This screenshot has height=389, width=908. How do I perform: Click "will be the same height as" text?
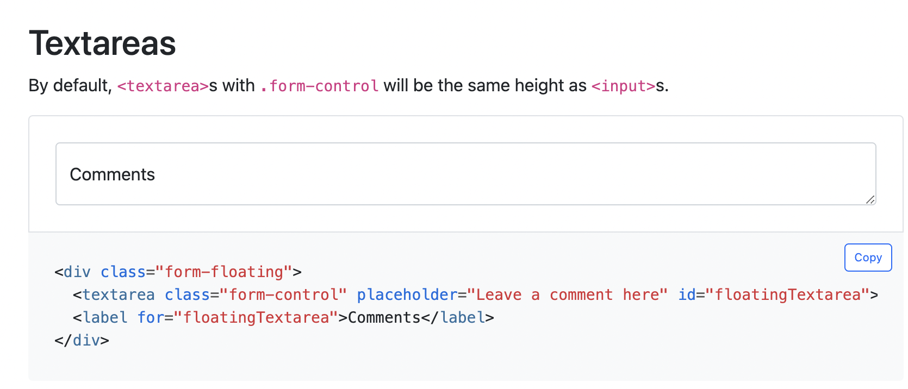click(485, 85)
